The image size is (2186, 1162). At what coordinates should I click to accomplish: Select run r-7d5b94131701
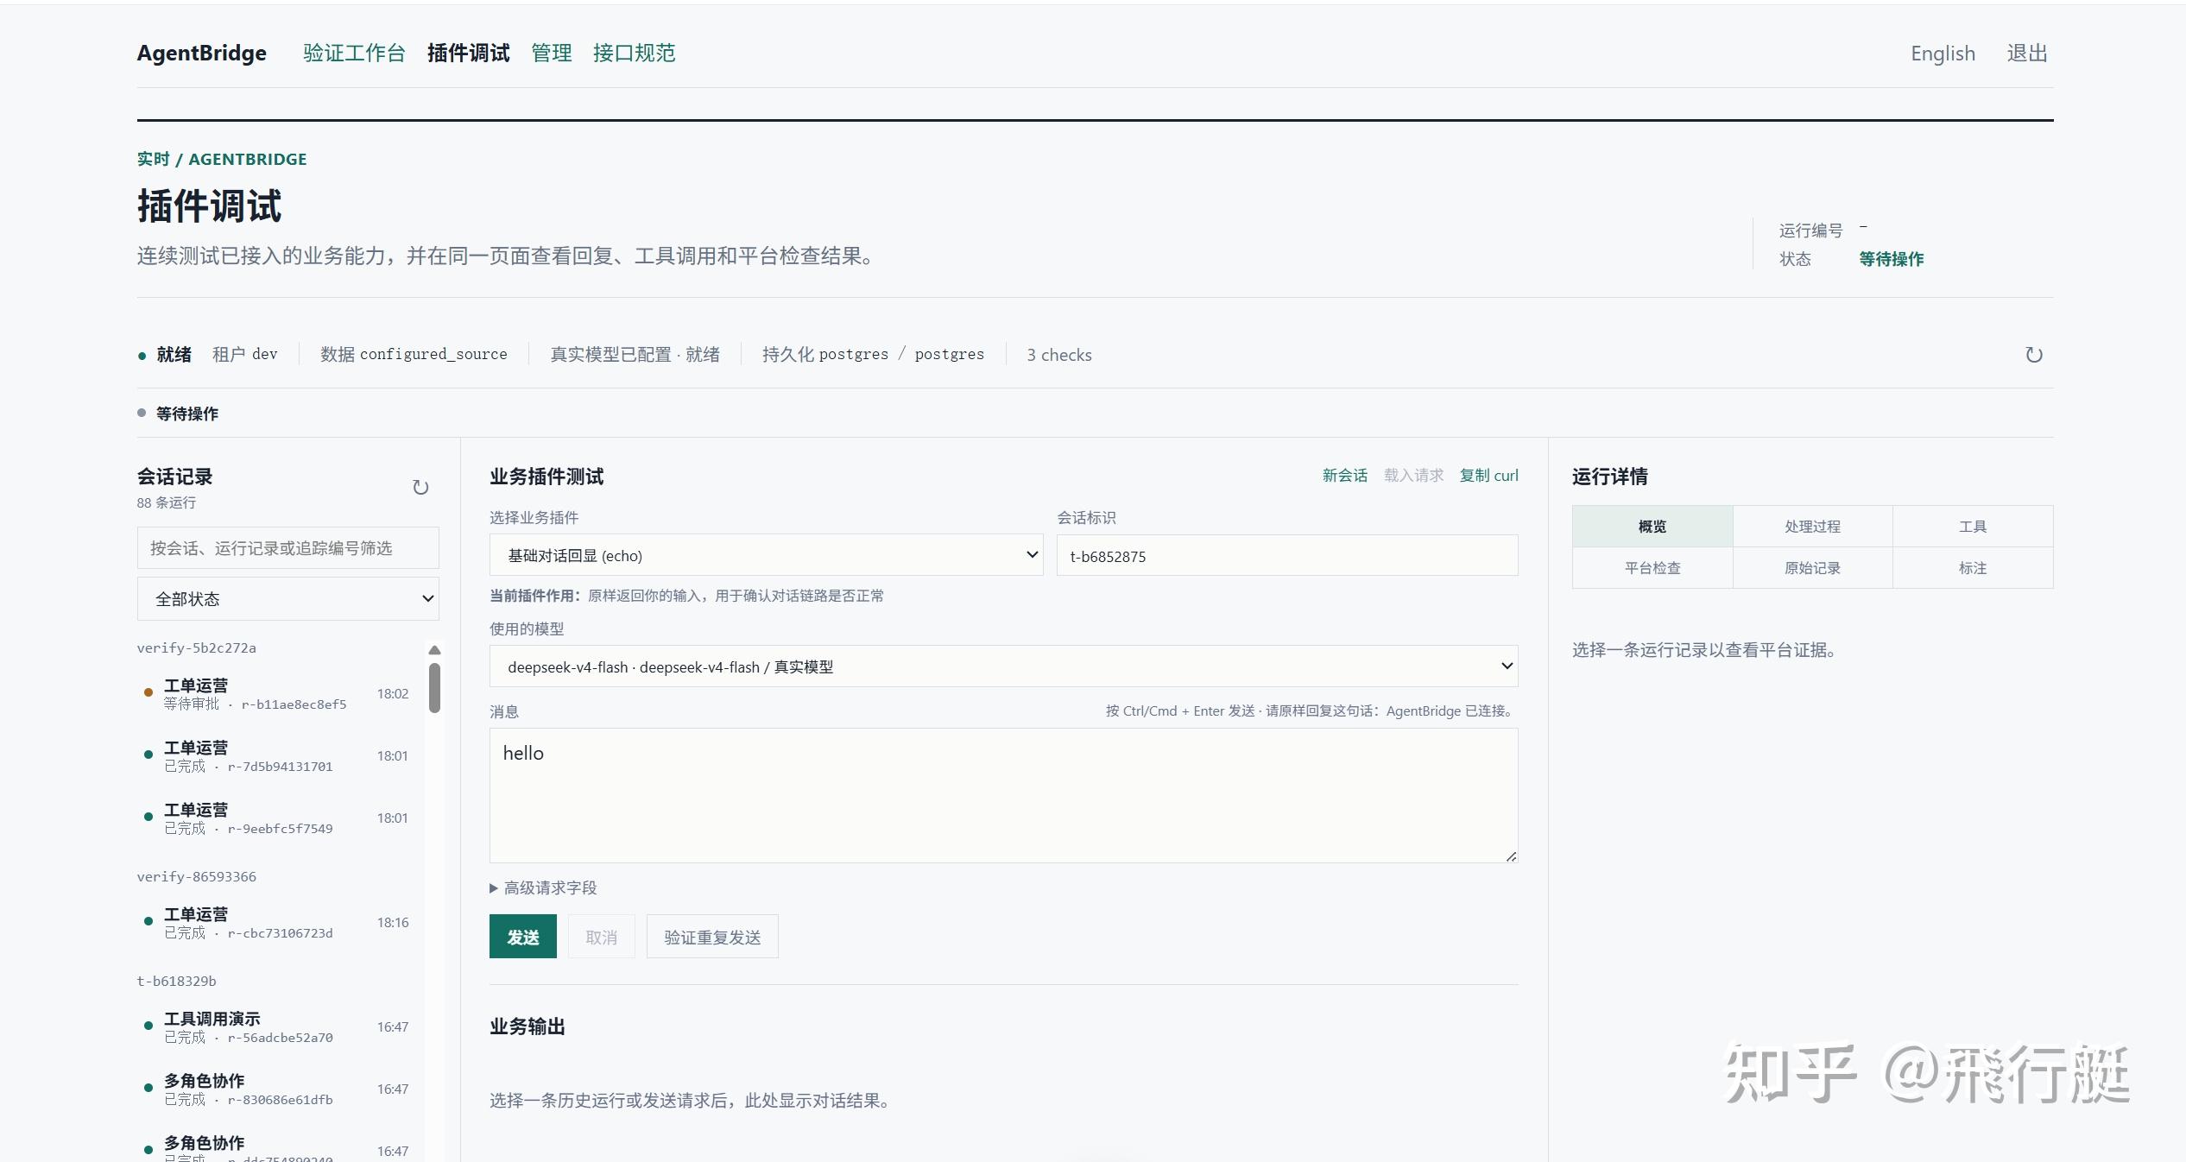click(x=278, y=756)
